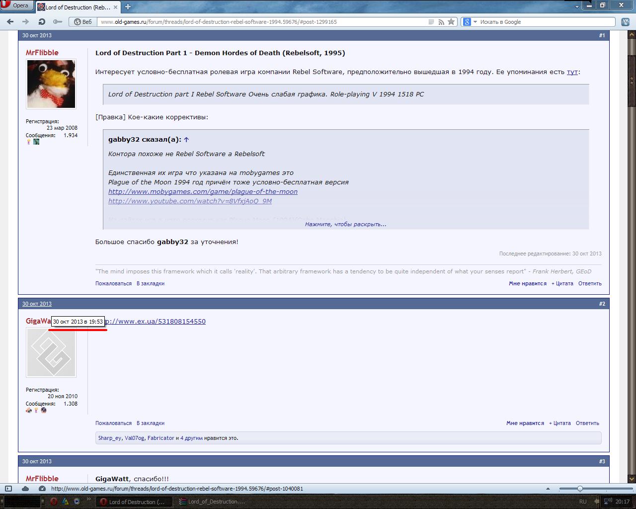636x509 pixels.
Task: Open a new browser tab
Action: pyautogui.click(x=128, y=7)
